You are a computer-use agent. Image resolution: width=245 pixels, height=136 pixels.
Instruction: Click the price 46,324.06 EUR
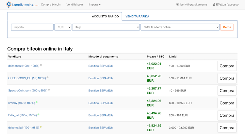[x=154, y=103]
